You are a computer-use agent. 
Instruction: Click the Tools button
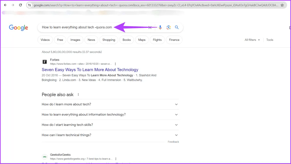click(270, 40)
